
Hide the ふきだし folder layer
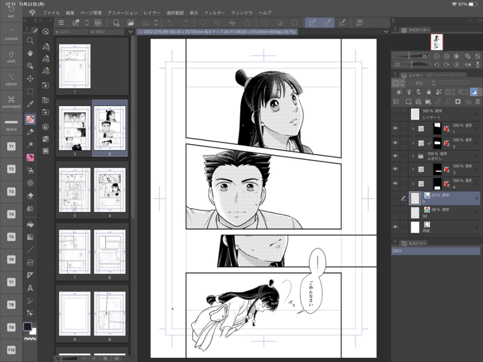pos(395,156)
